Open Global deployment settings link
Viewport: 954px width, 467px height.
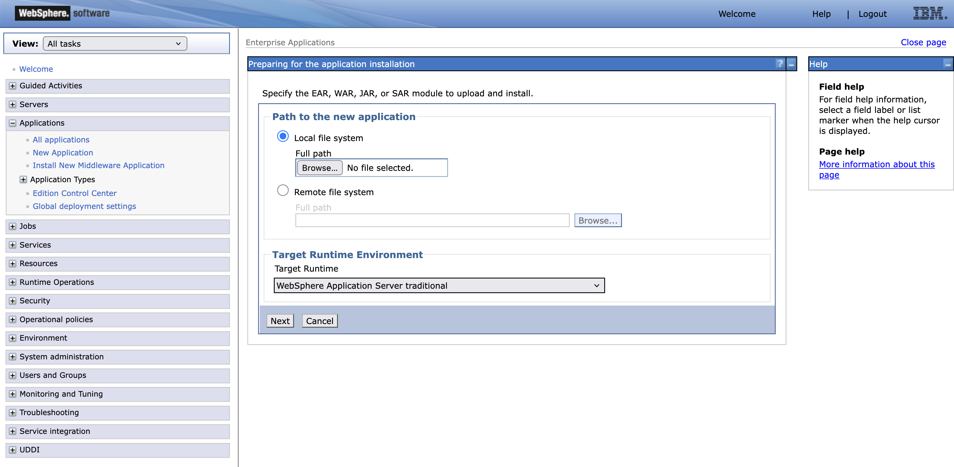84,206
